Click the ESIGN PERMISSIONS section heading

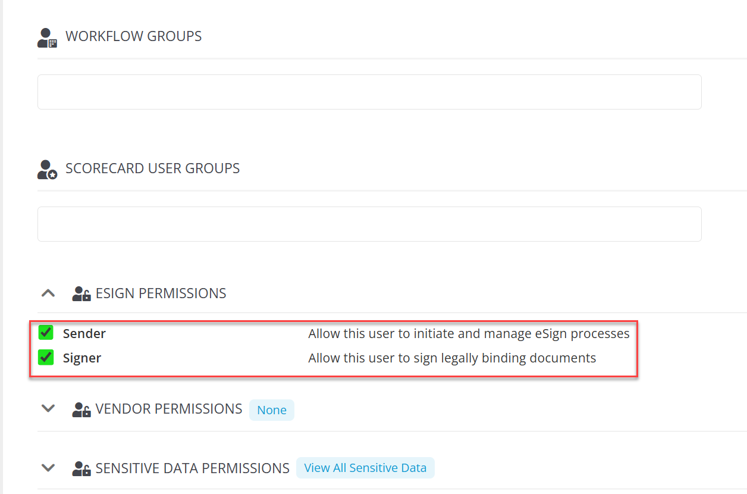[x=161, y=293]
